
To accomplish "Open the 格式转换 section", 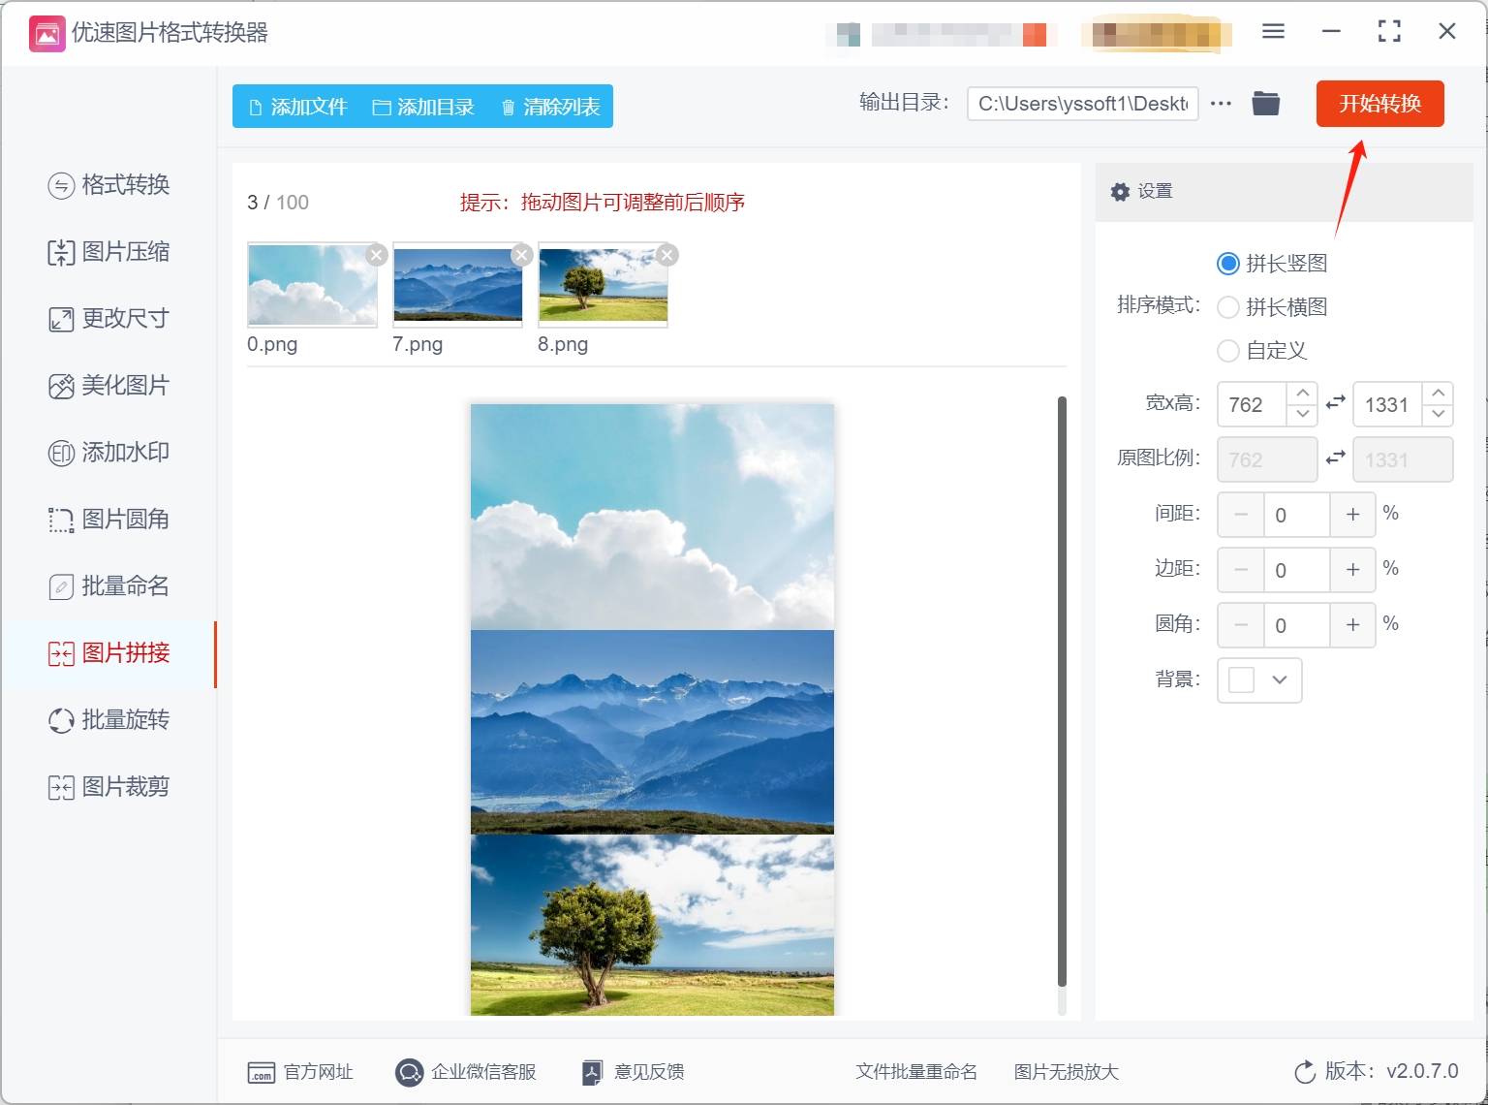I will 108,184.
